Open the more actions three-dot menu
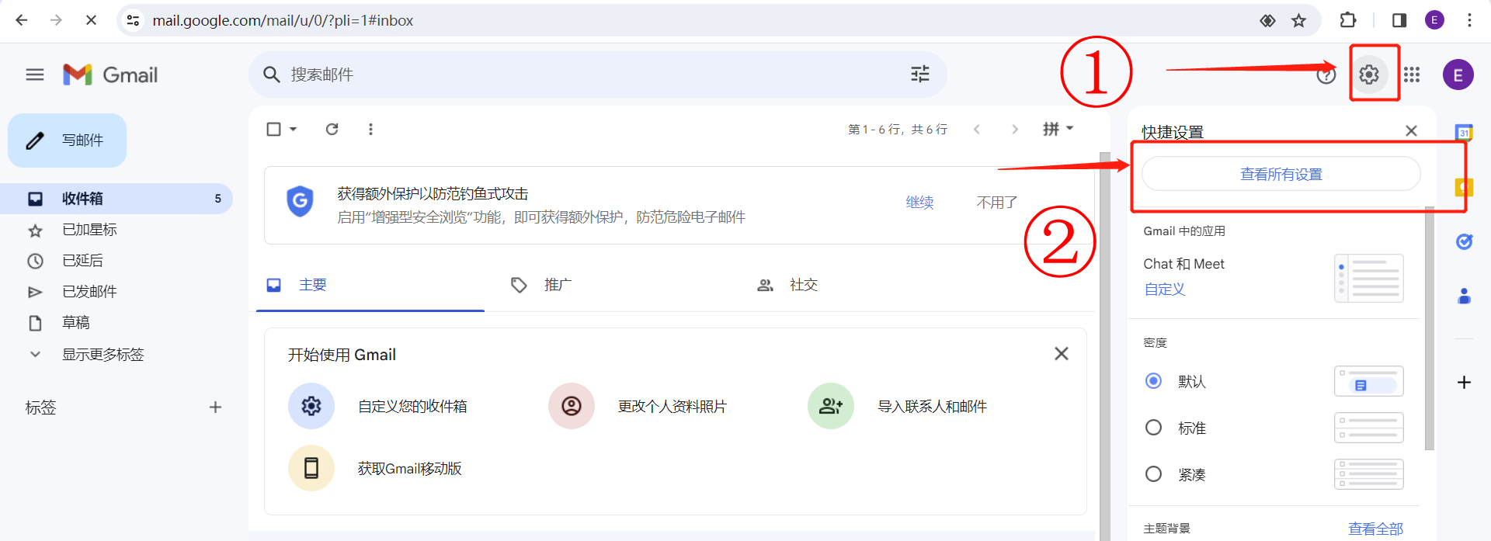Image resolution: width=1491 pixels, height=541 pixels. (x=370, y=129)
